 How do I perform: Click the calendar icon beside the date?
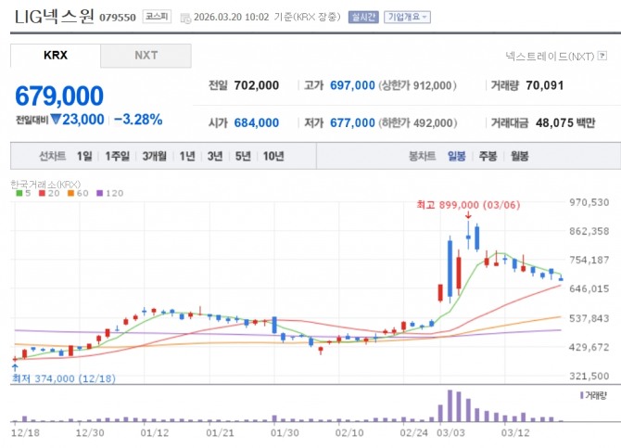pyautogui.click(x=184, y=18)
